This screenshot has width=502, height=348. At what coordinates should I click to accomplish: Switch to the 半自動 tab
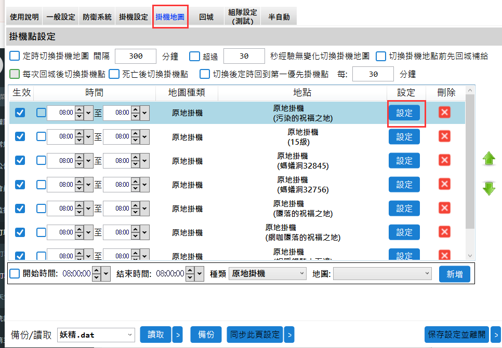pos(279,17)
